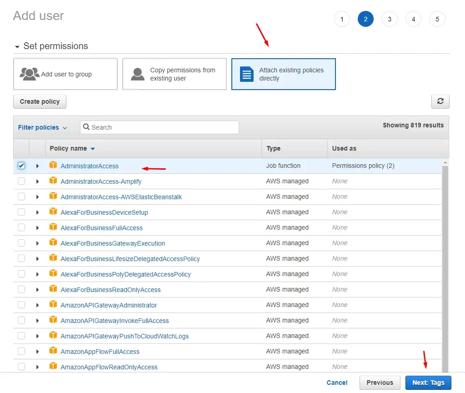Open the Filter policies dropdown
Screen dimensions: 465x393
[x=42, y=127]
